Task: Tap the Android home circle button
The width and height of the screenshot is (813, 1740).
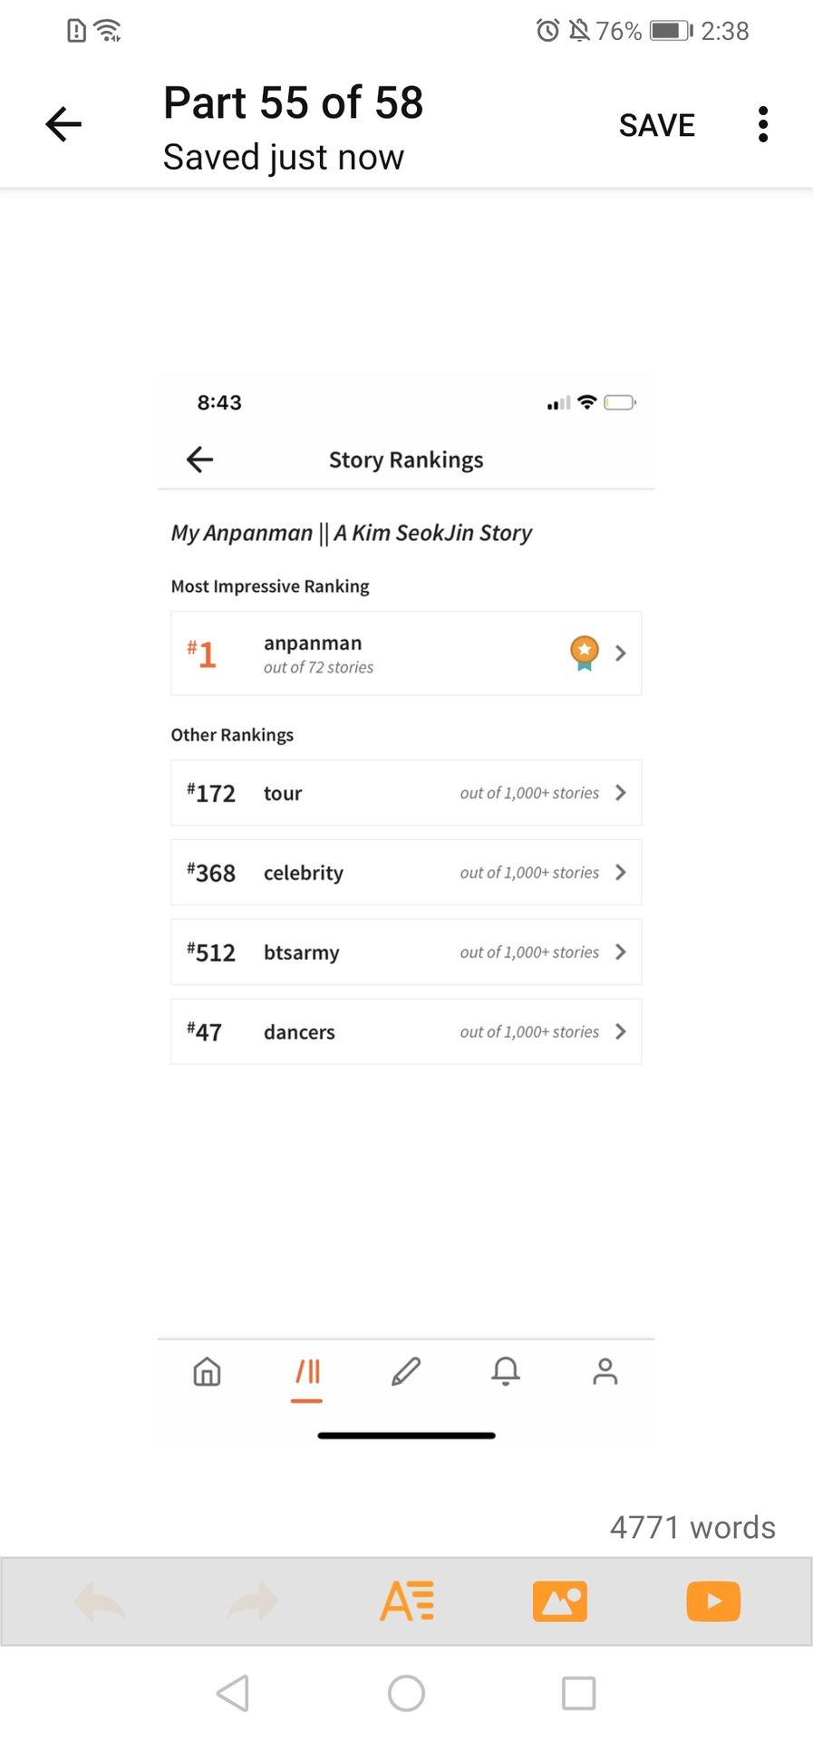Action: pos(406,1693)
